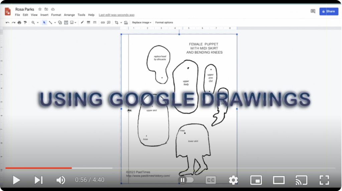Open the File menu
The image size is (342, 191).
(17, 15)
